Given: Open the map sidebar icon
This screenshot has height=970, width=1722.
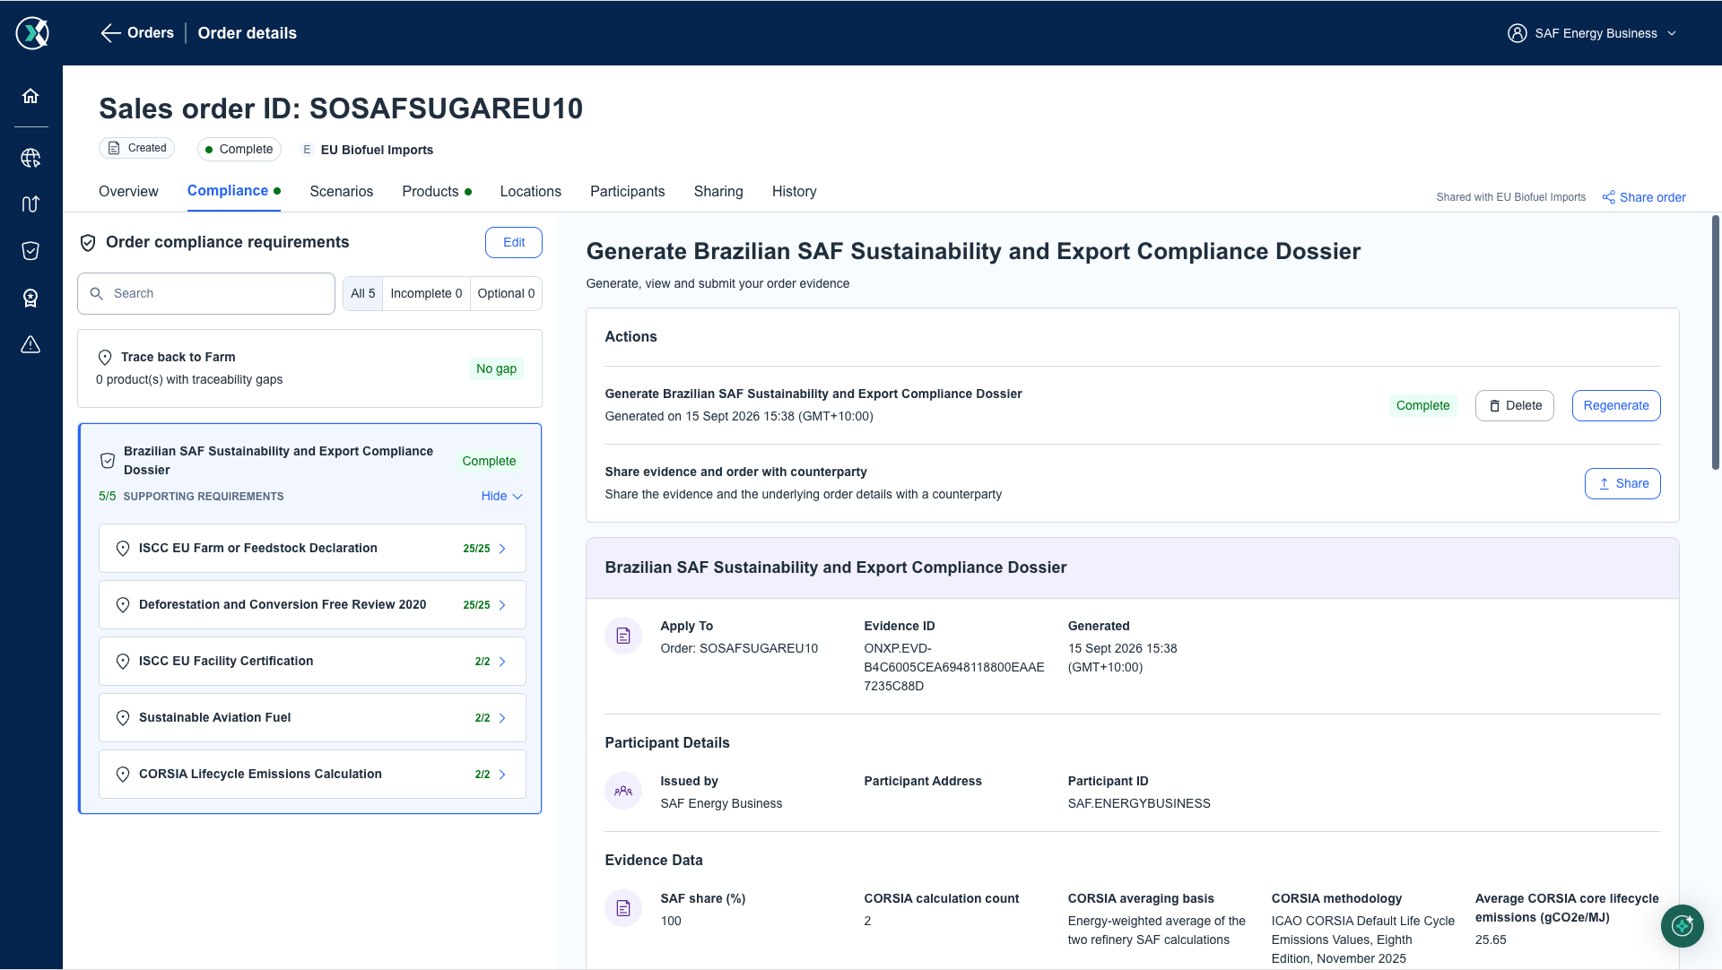Looking at the screenshot, I should [x=30, y=204].
